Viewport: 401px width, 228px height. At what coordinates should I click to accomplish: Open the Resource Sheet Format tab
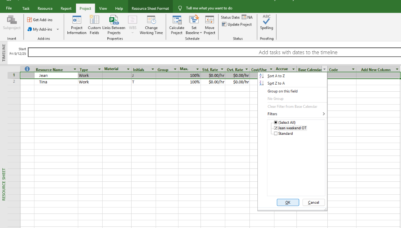(x=150, y=8)
